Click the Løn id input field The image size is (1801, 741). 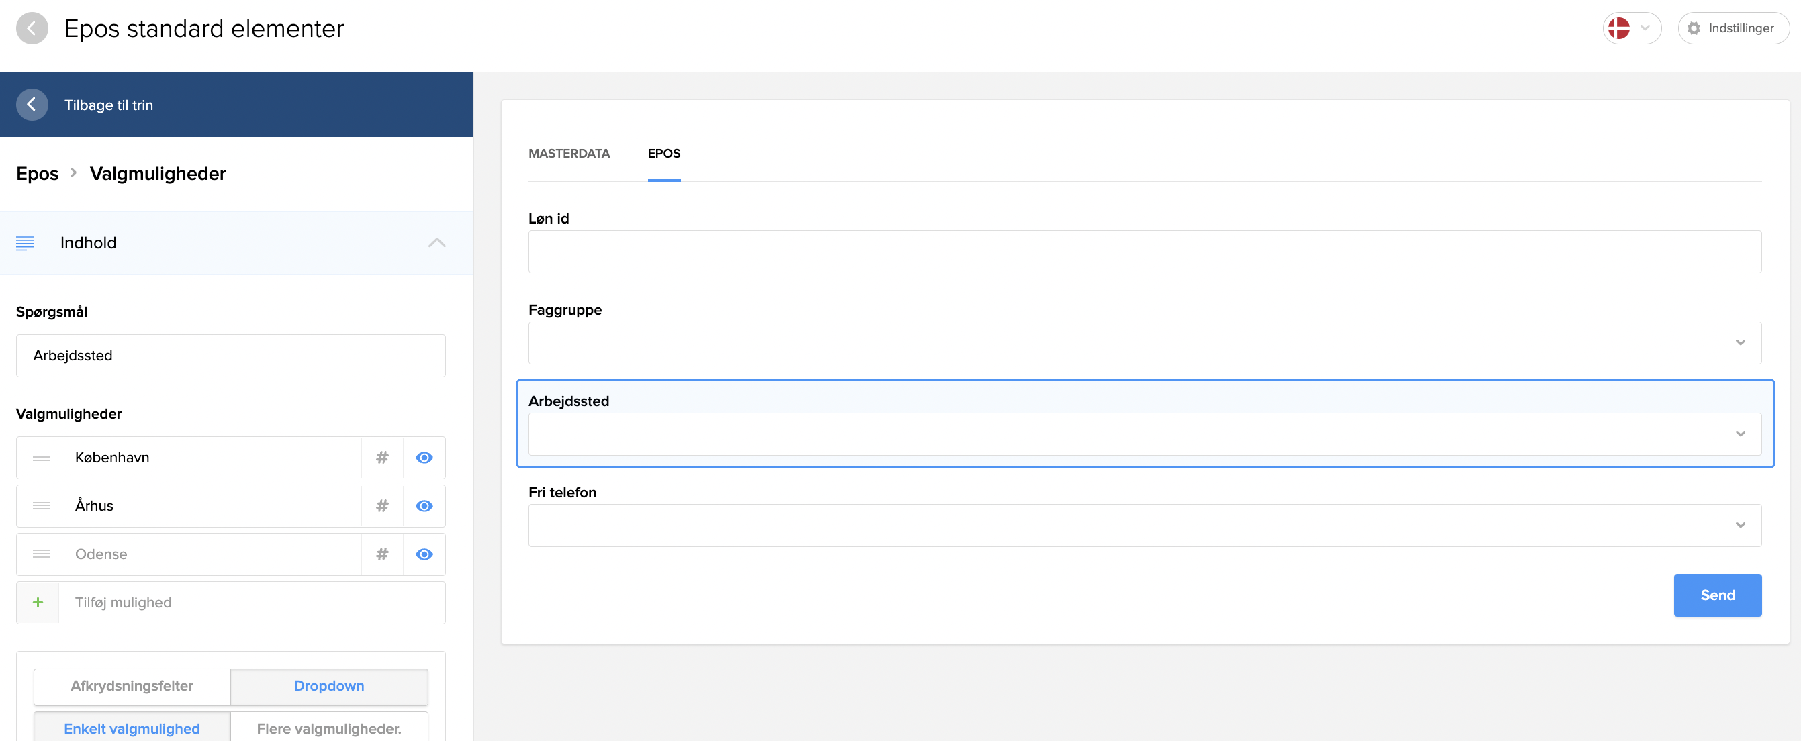pos(1144,252)
